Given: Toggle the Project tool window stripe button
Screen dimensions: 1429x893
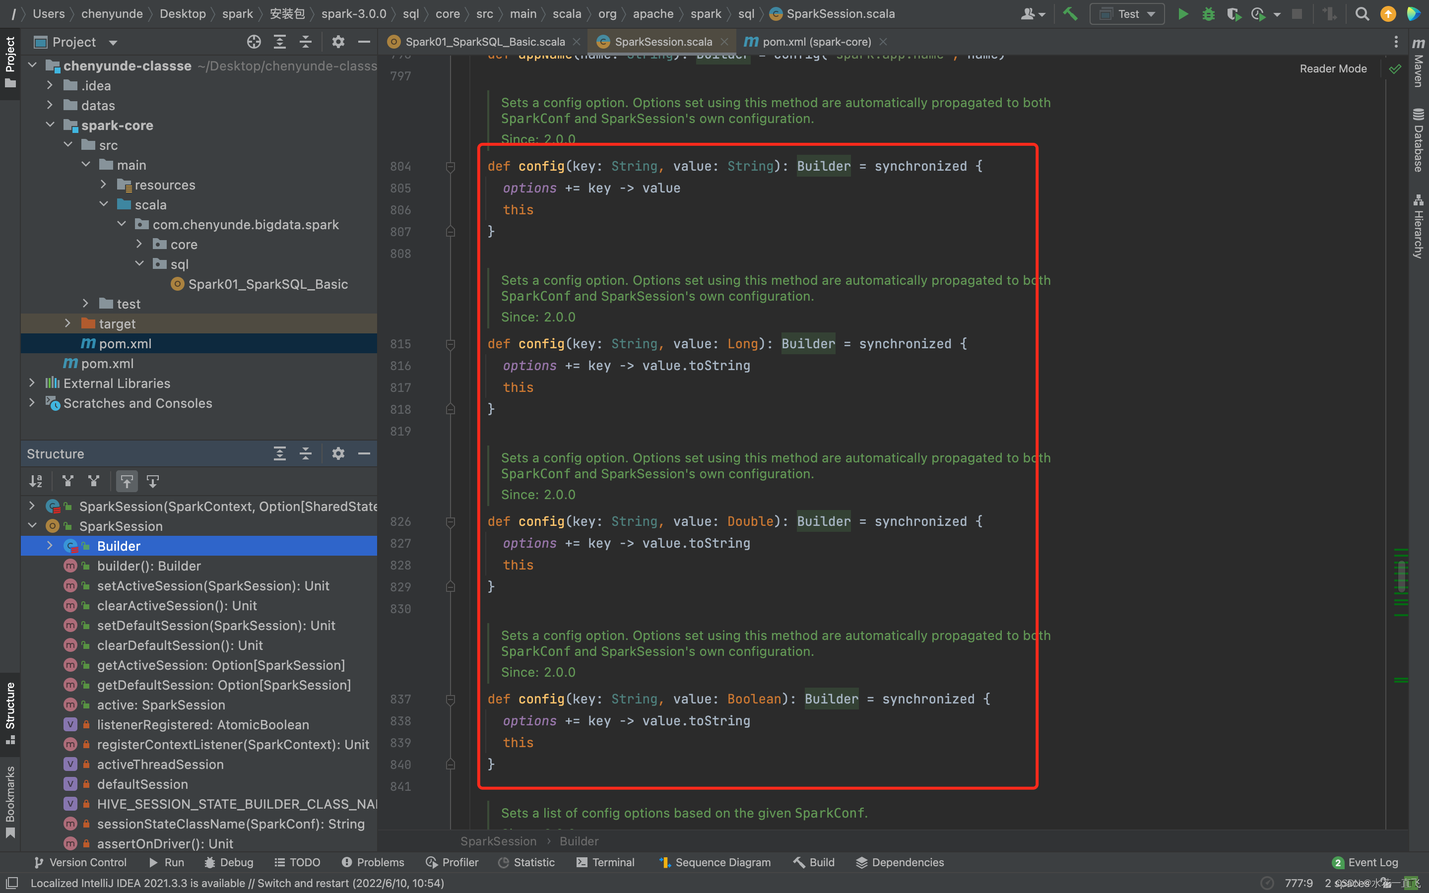Looking at the screenshot, I should pyautogui.click(x=9, y=63).
